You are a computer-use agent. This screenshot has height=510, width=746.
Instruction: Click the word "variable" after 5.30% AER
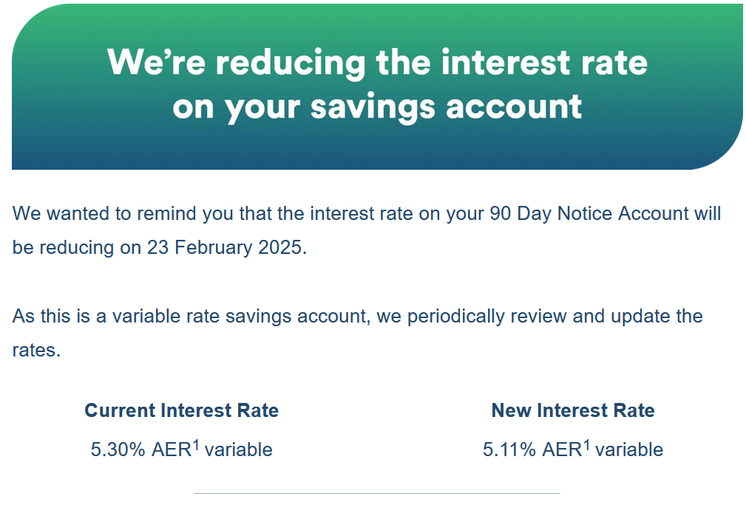pos(238,449)
